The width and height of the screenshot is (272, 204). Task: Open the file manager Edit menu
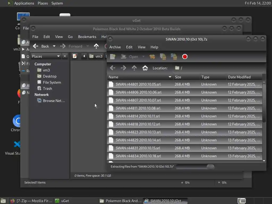[47, 37]
